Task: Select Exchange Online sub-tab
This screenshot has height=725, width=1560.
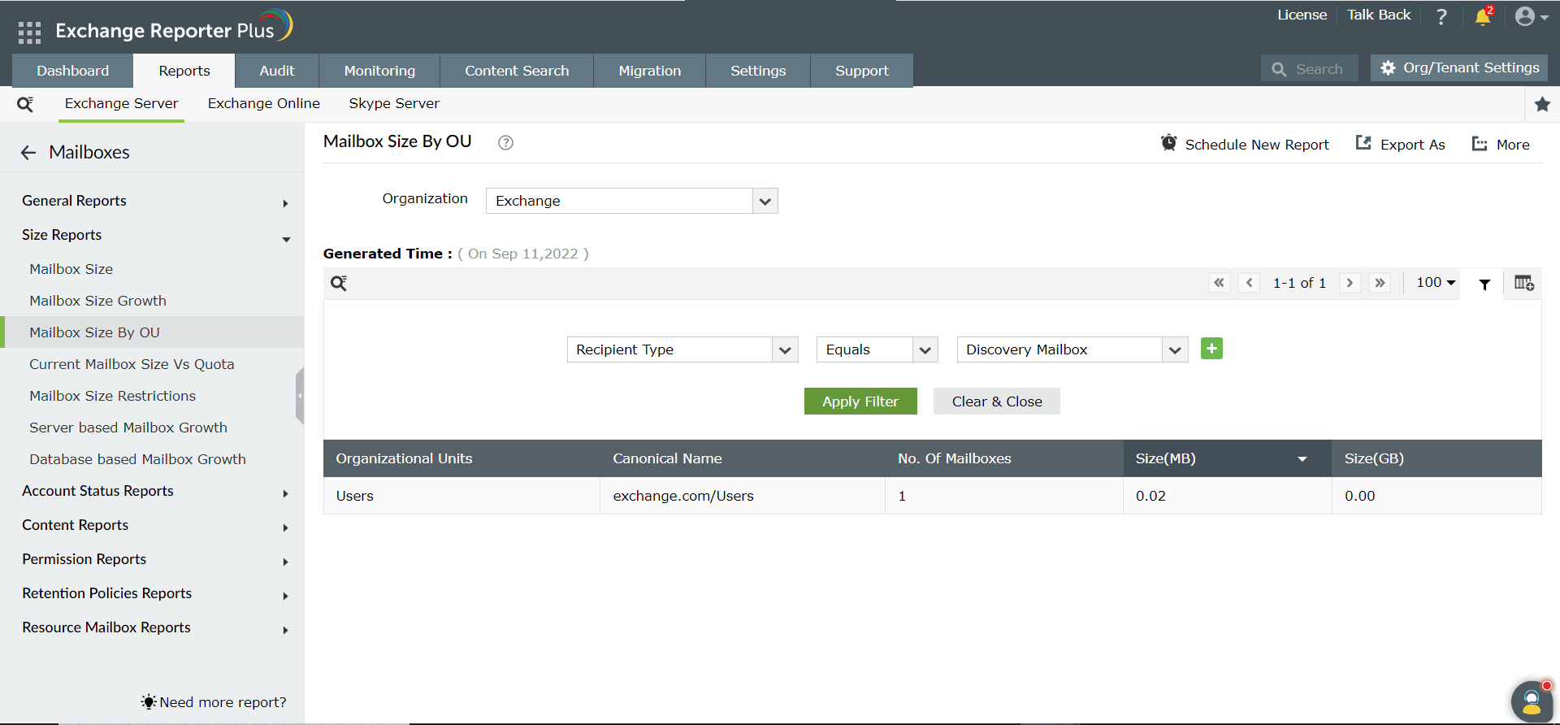Action: tap(264, 103)
